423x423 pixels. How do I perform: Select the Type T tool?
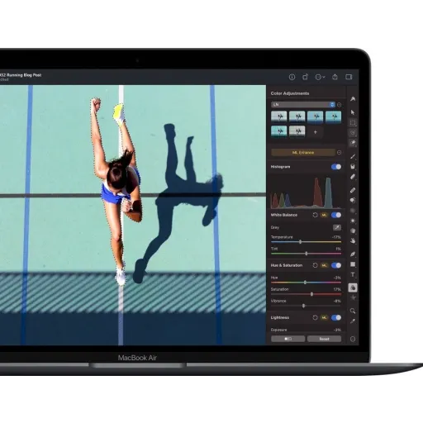tap(353, 274)
